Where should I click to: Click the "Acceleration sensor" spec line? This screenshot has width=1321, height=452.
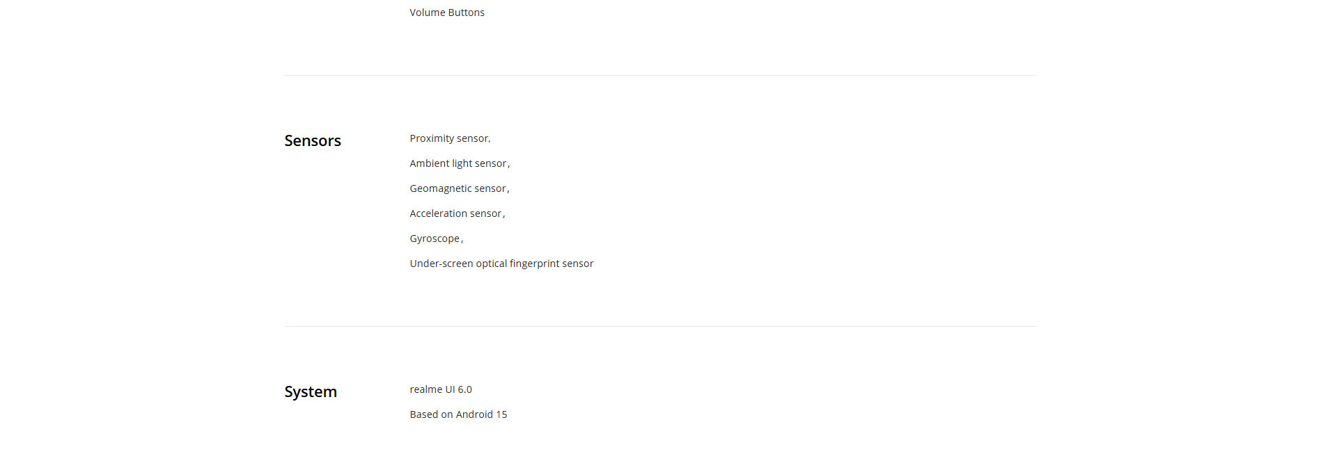pos(456,213)
